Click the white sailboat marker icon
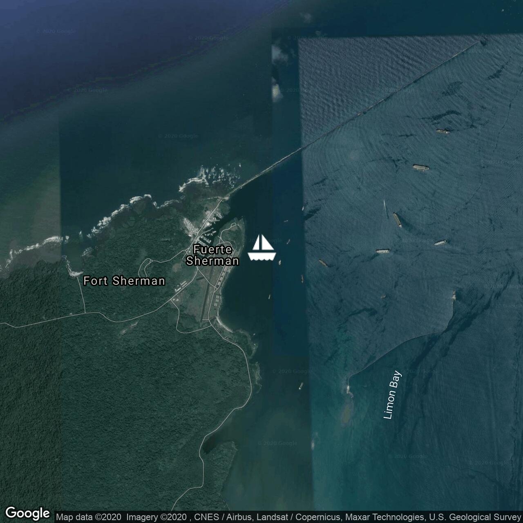Viewport: 523px width, 523px height. [x=262, y=248]
